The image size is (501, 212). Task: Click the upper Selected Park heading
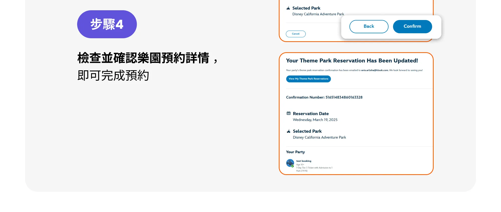coord(306,8)
